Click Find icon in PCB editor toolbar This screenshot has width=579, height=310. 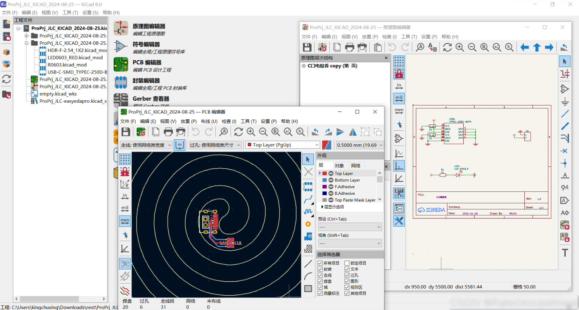point(224,132)
